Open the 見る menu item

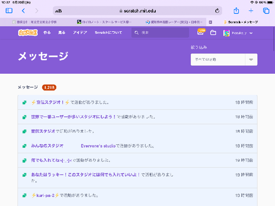pos(62,33)
